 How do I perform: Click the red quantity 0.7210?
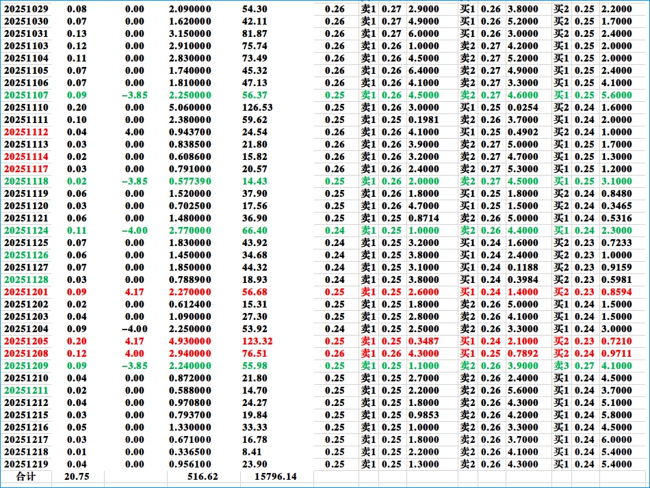(x=616, y=341)
